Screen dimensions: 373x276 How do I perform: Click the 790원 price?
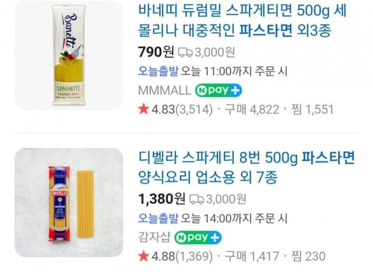click(156, 52)
